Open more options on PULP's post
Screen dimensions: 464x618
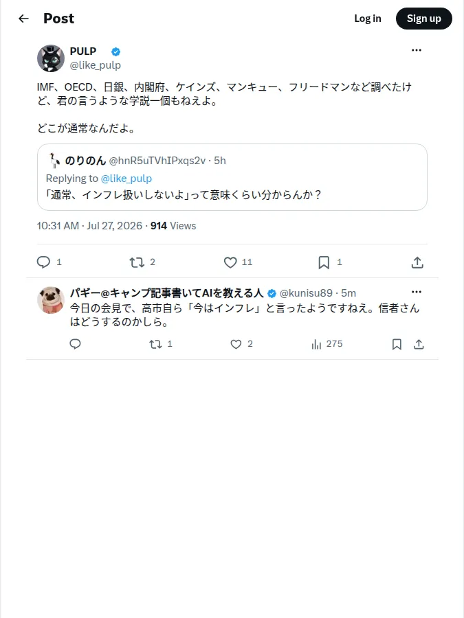click(x=417, y=50)
